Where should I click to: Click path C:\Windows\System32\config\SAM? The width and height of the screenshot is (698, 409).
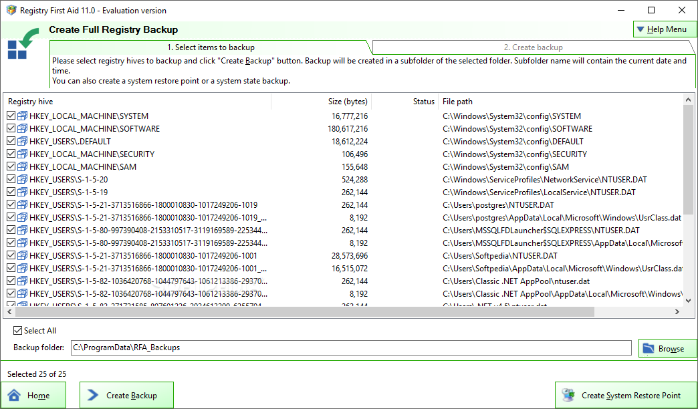(x=505, y=167)
